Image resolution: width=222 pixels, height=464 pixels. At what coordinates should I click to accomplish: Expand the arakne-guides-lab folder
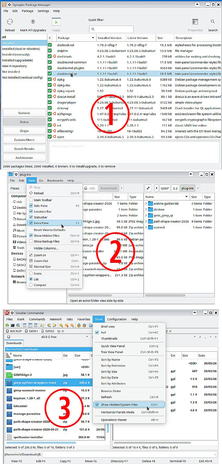coord(146,204)
